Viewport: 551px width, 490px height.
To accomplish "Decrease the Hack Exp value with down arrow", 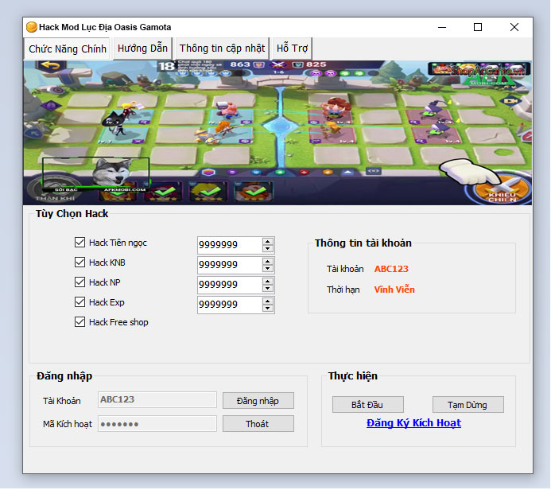I will 268,309.
